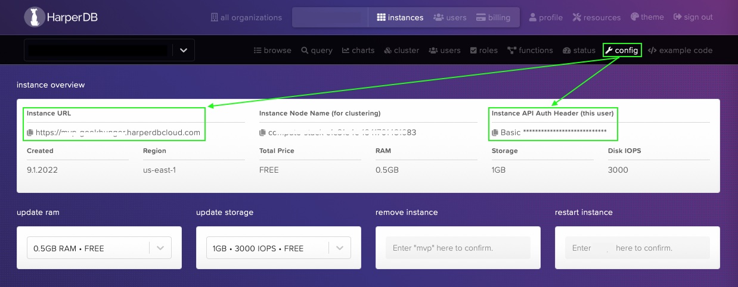Copy the Basic API Auth Header
The height and width of the screenshot is (287, 738).
495,132
